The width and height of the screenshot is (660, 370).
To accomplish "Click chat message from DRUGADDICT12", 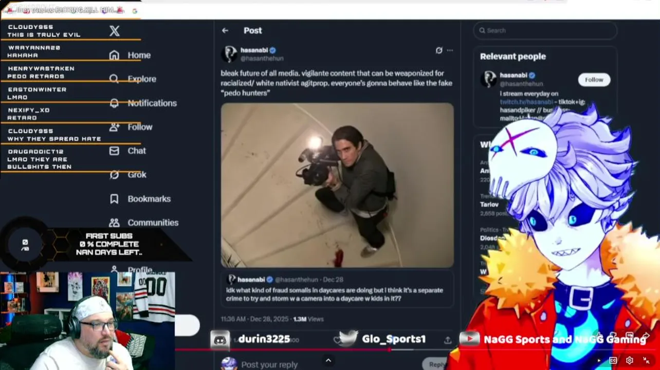I will 39,159.
